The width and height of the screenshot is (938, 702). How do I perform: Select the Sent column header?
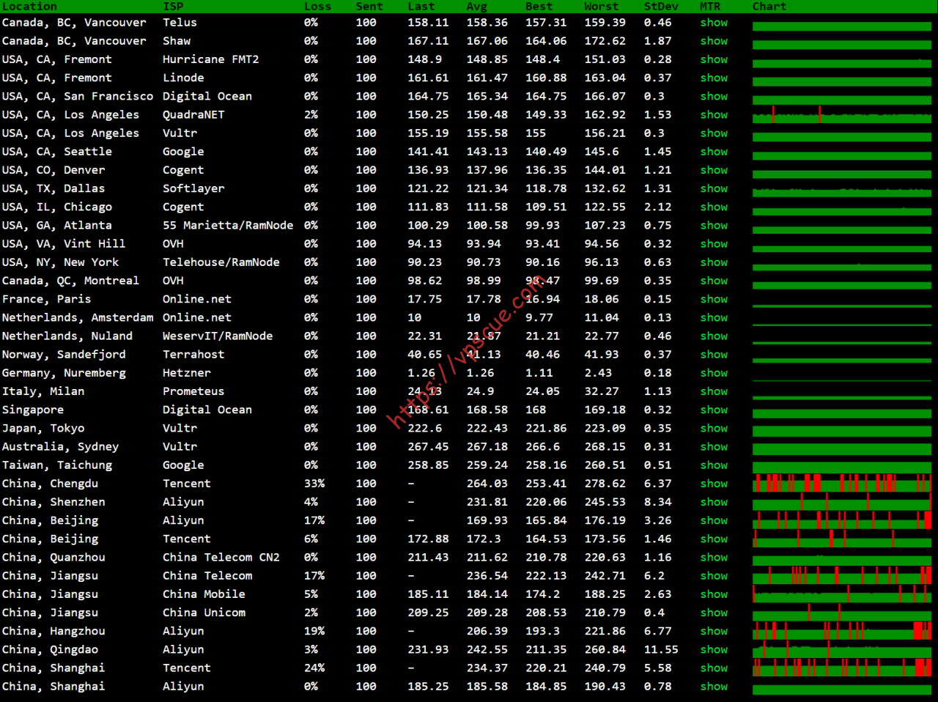tap(369, 6)
